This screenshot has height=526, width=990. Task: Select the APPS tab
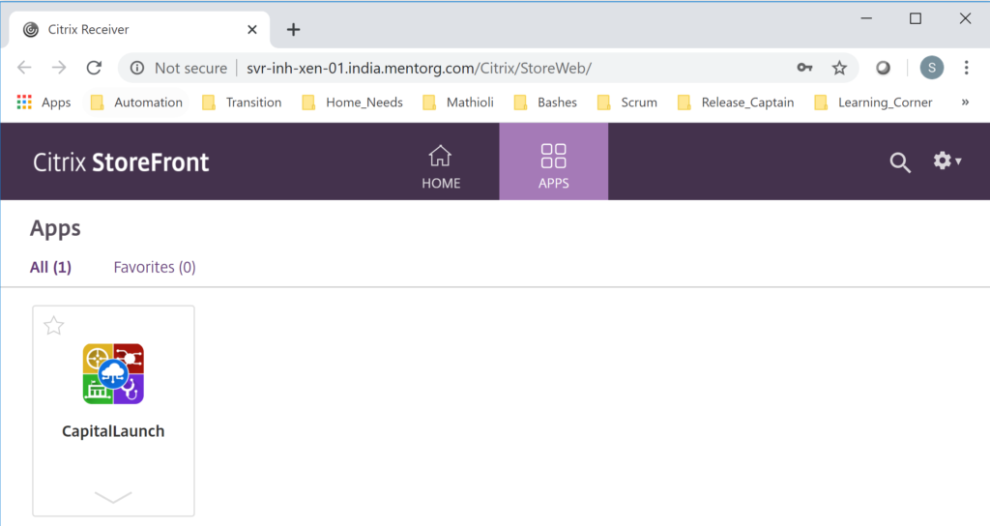click(x=554, y=161)
